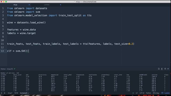The width and height of the screenshot is (171, 96).
Task: Close the window with the red button
Action: (1, 2)
